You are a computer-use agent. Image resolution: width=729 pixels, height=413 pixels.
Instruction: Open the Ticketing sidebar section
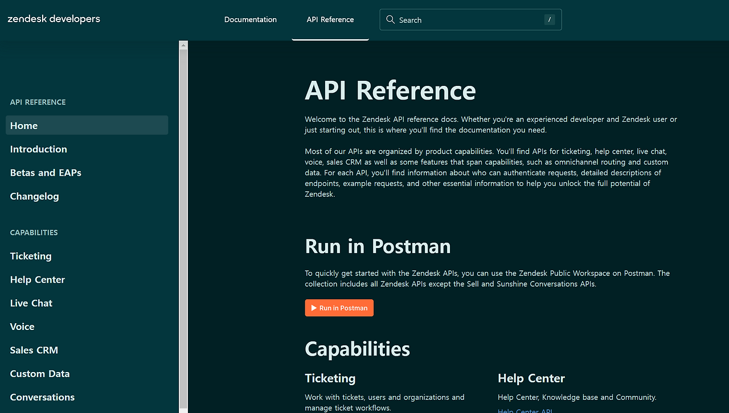point(31,256)
